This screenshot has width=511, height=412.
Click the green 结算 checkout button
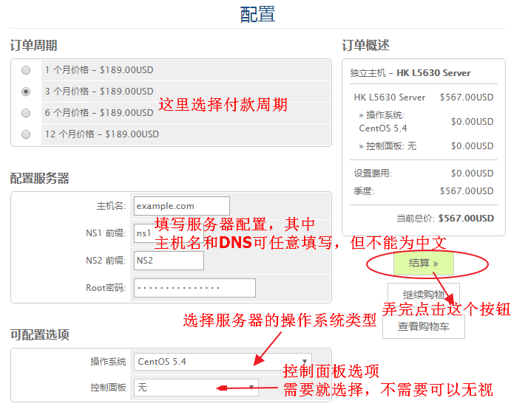(x=423, y=264)
